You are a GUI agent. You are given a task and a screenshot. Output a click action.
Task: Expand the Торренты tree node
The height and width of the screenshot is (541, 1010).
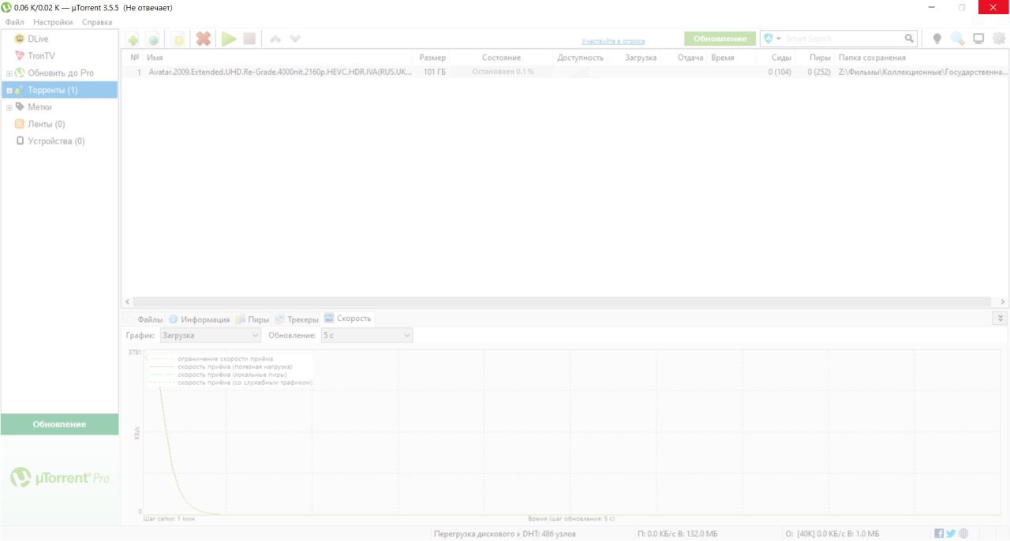pos(9,91)
